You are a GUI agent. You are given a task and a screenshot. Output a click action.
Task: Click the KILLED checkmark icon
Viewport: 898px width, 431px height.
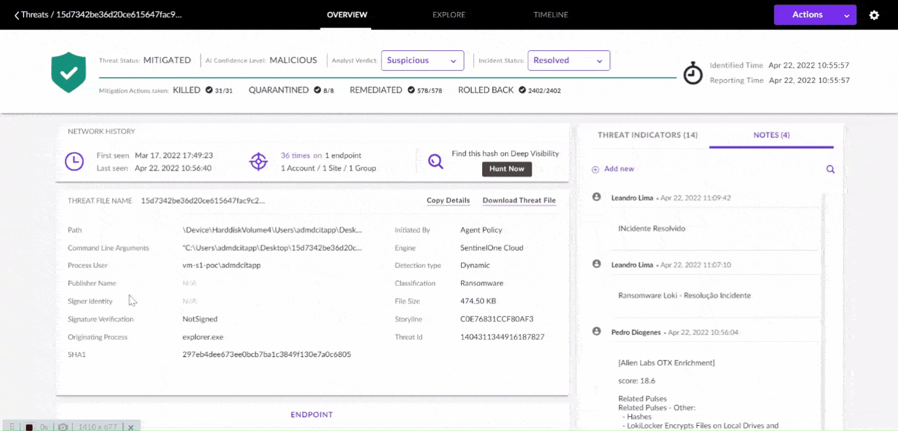point(209,90)
